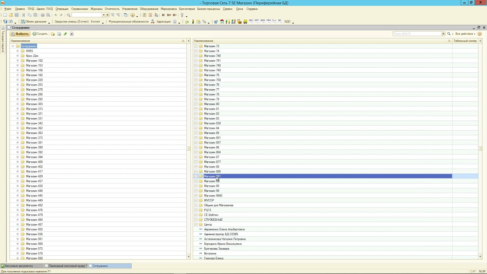Click the info help icon in the top toolbar
This screenshot has width=487, height=274.
click(x=132, y=15)
